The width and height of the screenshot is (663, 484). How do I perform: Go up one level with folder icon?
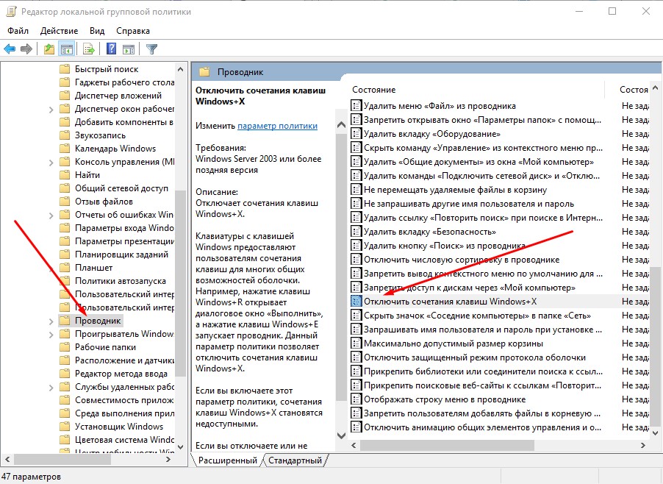pos(49,49)
